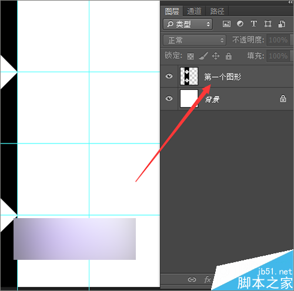294x291 pixels.
Task: Click the 不透明度 value field
Action: click(x=278, y=40)
